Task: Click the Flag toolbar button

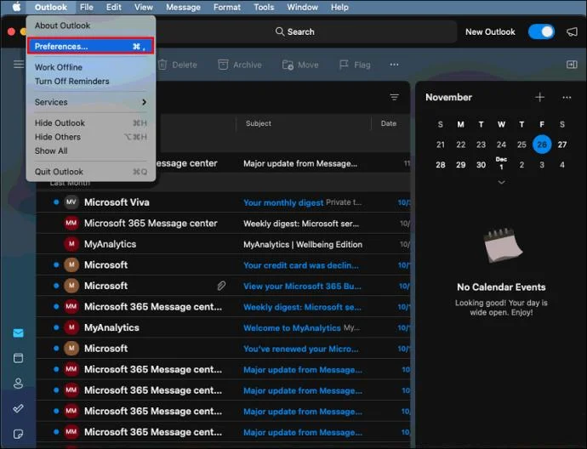Action: click(x=355, y=65)
